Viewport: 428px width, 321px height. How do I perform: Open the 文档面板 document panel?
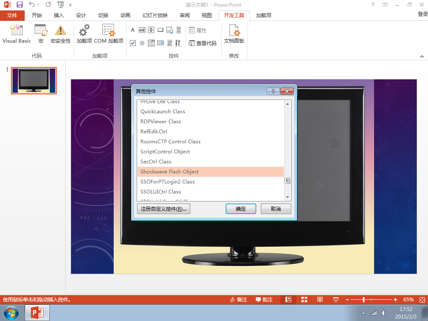234,33
